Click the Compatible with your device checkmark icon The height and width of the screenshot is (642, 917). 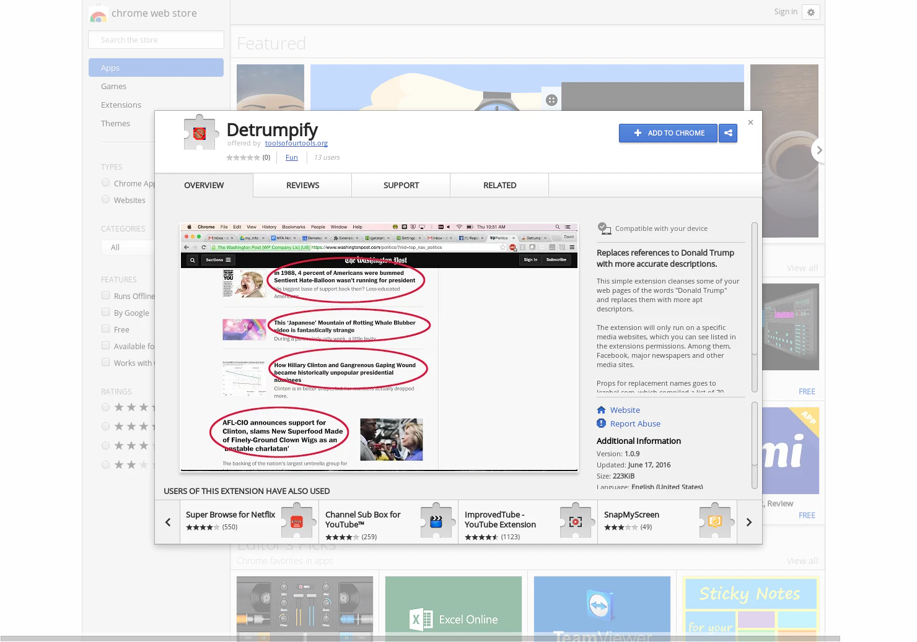pyautogui.click(x=604, y=228)
